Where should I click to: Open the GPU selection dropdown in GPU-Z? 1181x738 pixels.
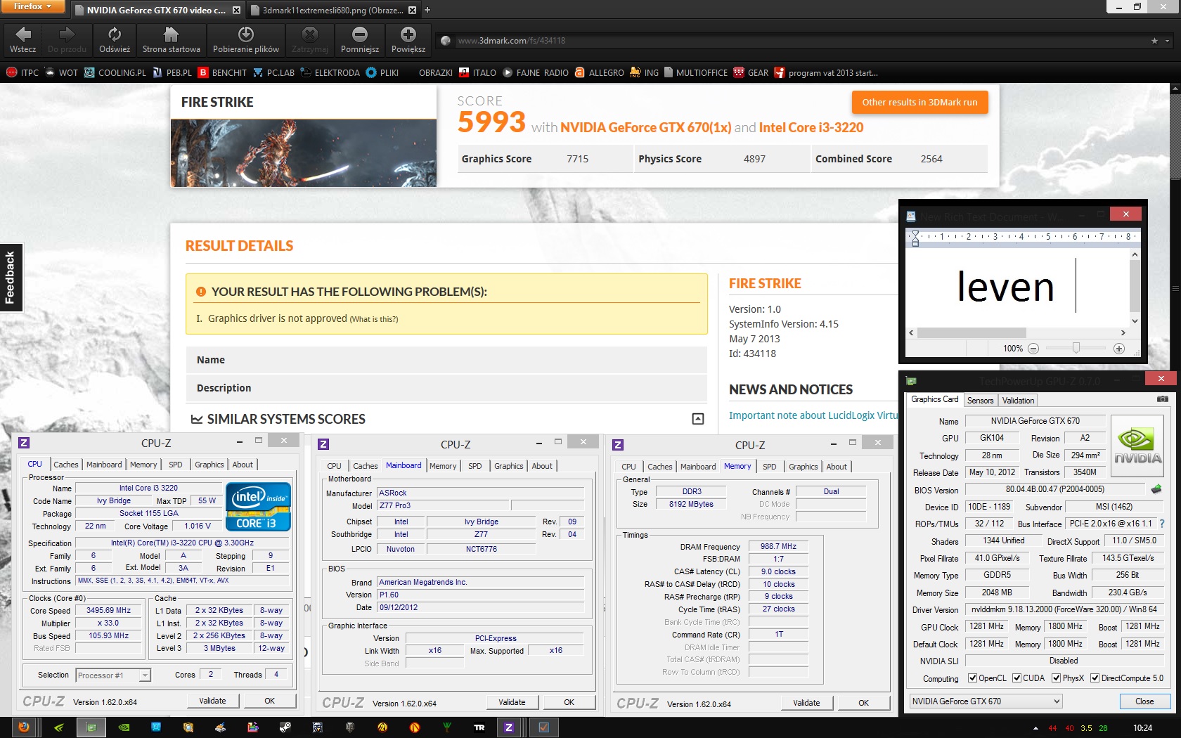pyautogui.click(x=986, y=701)
